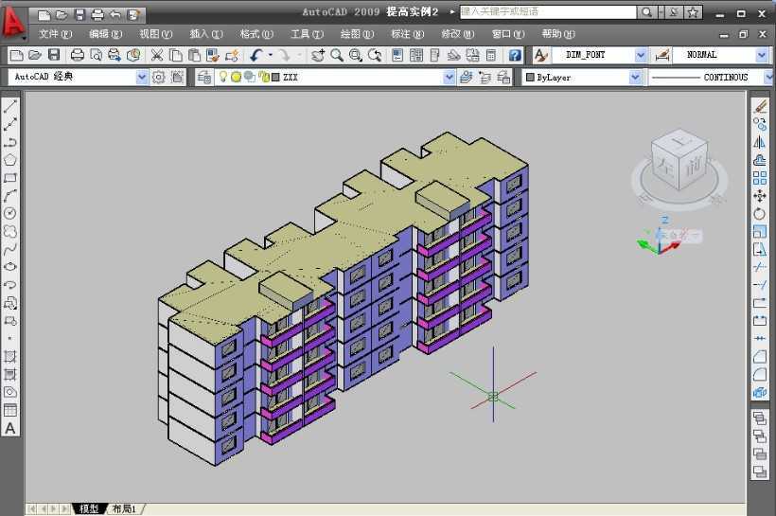
Task: Select the Explode tool
Action: 760,392
